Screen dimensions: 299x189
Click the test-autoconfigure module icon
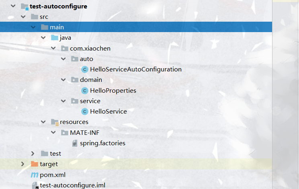click(24, 6)
